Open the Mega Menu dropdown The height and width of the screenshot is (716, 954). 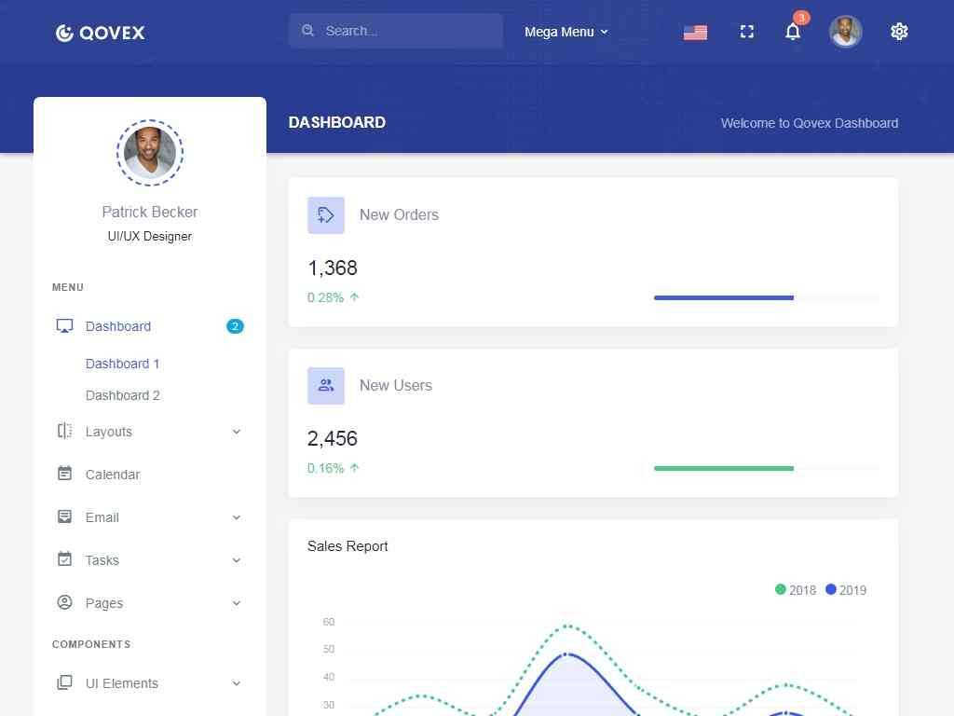coord(566,32)
